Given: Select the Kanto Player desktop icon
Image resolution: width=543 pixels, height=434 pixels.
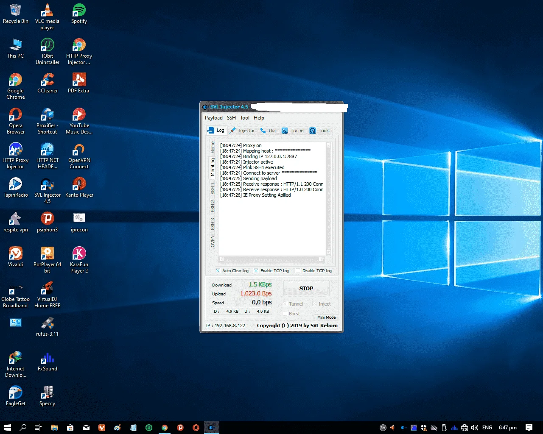Looking at the screenshot, I should [x=79, y=188].
